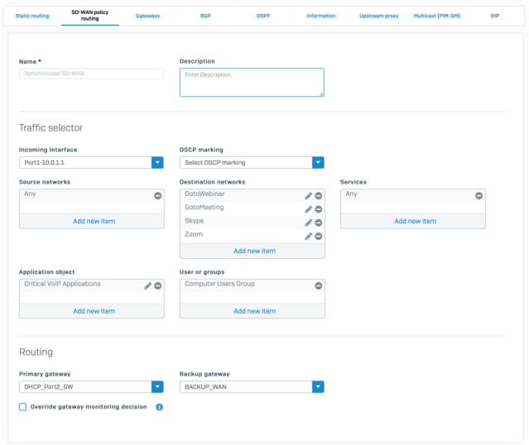The image size is (529, 445).
Task: Edit Critical VoIP Applications object
Action: 147,285
